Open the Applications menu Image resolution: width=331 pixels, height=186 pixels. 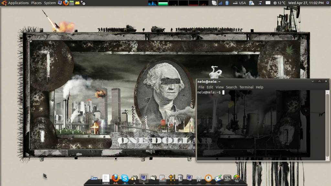pyautogui.click(x=18, y=3)
